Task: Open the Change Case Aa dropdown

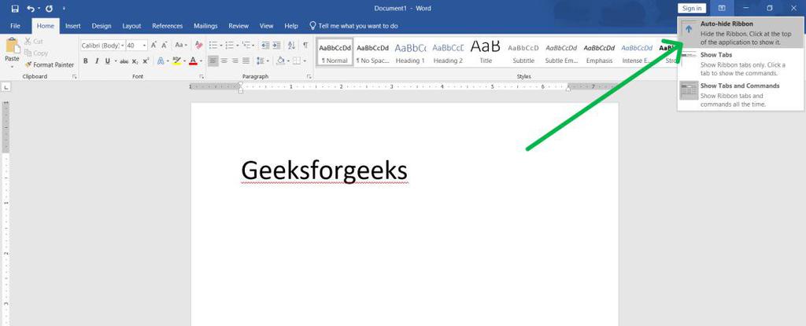Action: [x=181, y=46]
